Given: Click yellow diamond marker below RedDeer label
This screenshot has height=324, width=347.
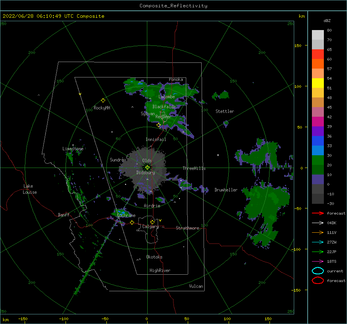Looking at the screenshot, I should 158,125.
